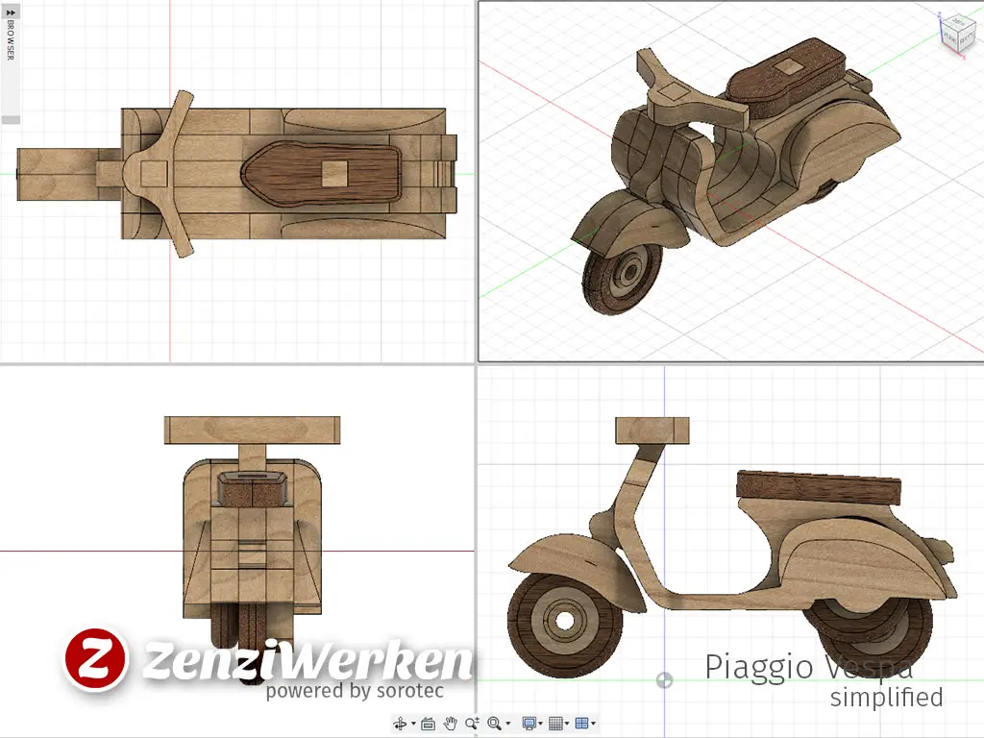Open the Zoom Window options dropdown arrow

click(508, 724)
